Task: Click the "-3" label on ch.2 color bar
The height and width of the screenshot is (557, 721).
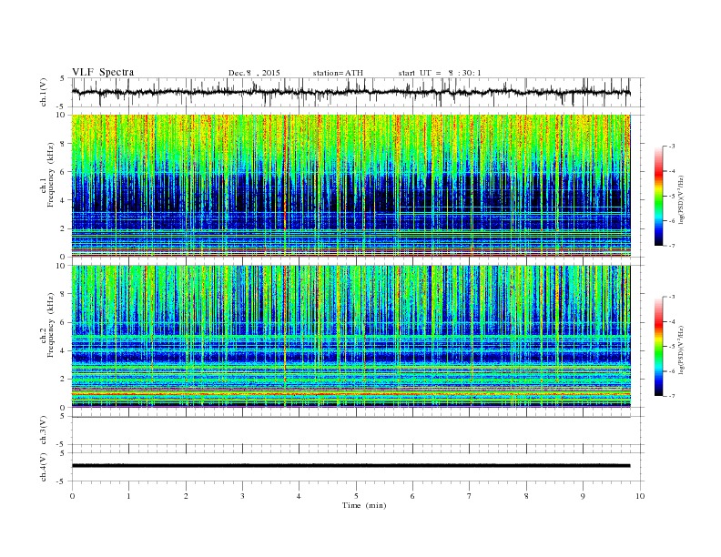Action: point(672,297)
